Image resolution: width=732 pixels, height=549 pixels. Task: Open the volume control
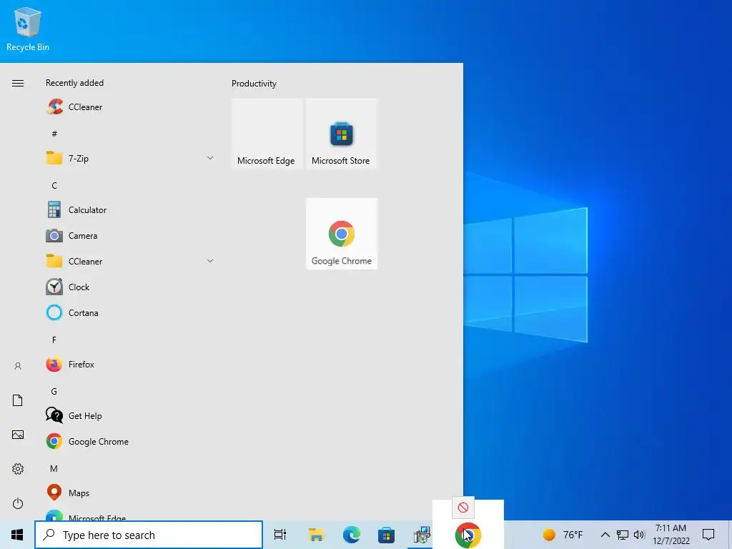pyautogui.click(x=639, y=535)
